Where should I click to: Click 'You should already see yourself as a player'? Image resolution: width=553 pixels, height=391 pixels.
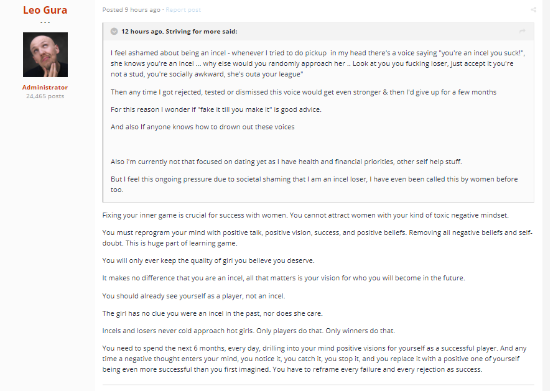coord(193,296)
